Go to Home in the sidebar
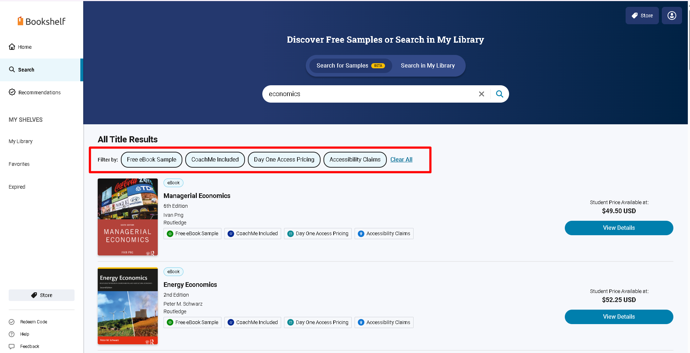Viewport: 690px width, 353px height. [25, 47]
